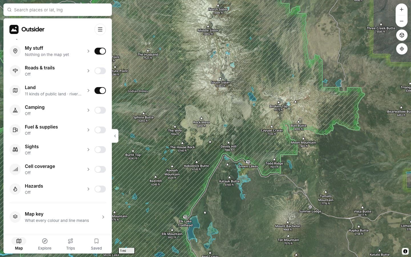Switch to the Saved tab
This screenshot has height=257, width=411.
click(96, 244)
